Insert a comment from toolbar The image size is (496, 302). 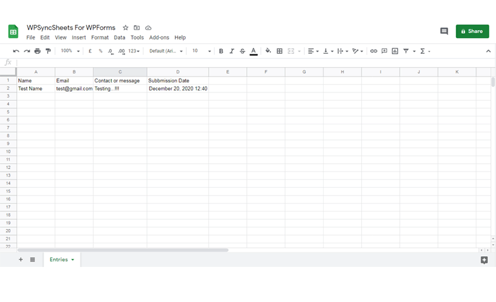pyautogui.click(x=384, y=51)
